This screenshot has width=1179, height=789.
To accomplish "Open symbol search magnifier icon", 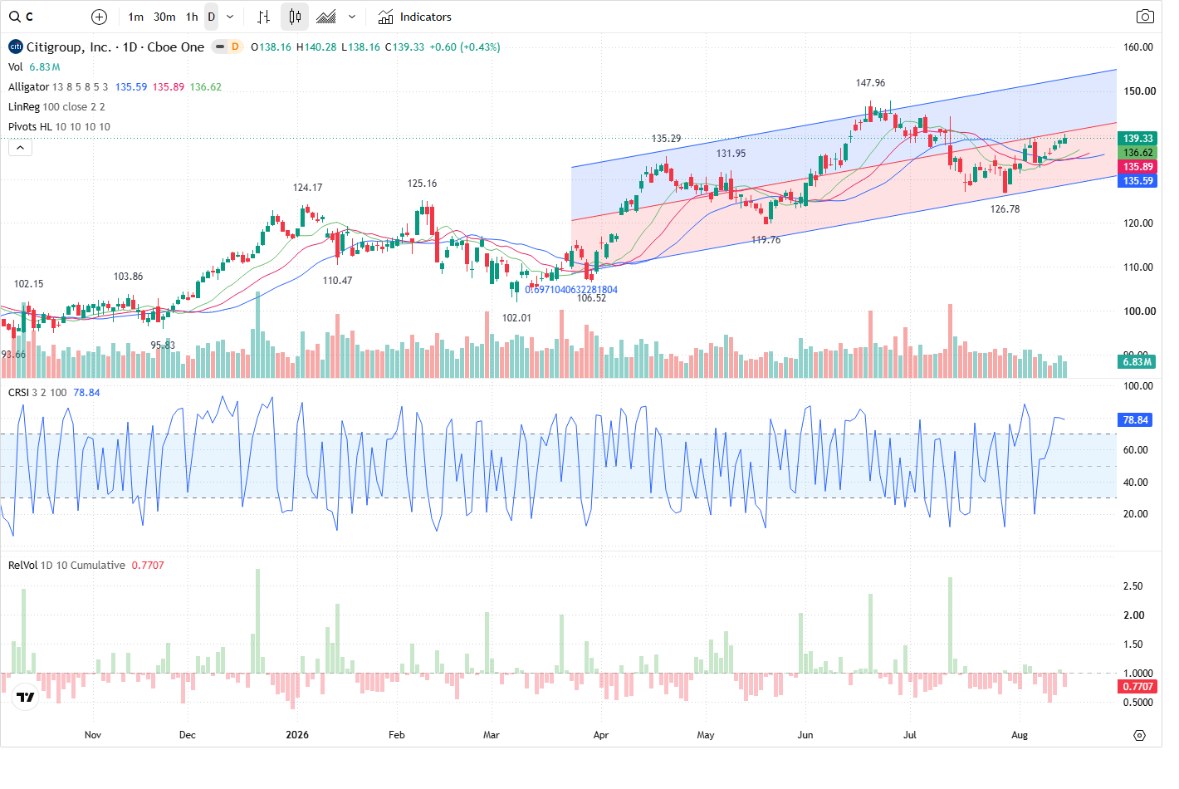I will click(15, 17).
